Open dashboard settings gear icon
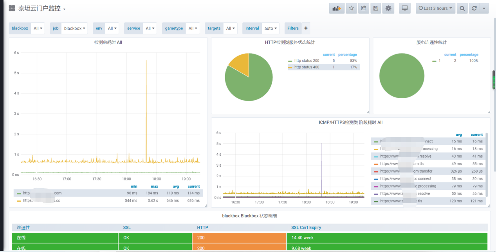 [388, 8]
